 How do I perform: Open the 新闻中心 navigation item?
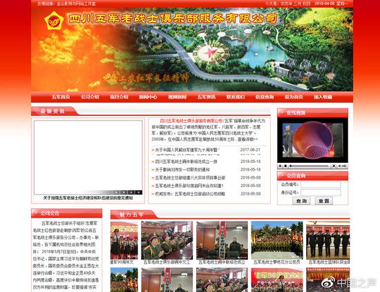[x=148, y=97]
